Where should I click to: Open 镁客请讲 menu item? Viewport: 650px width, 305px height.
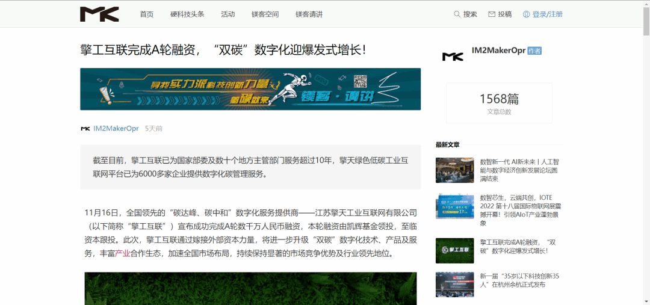(309, 14)
